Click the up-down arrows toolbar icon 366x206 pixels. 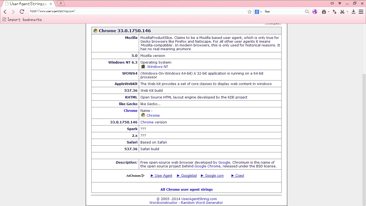pyautogui.click(x=334, y=12)
